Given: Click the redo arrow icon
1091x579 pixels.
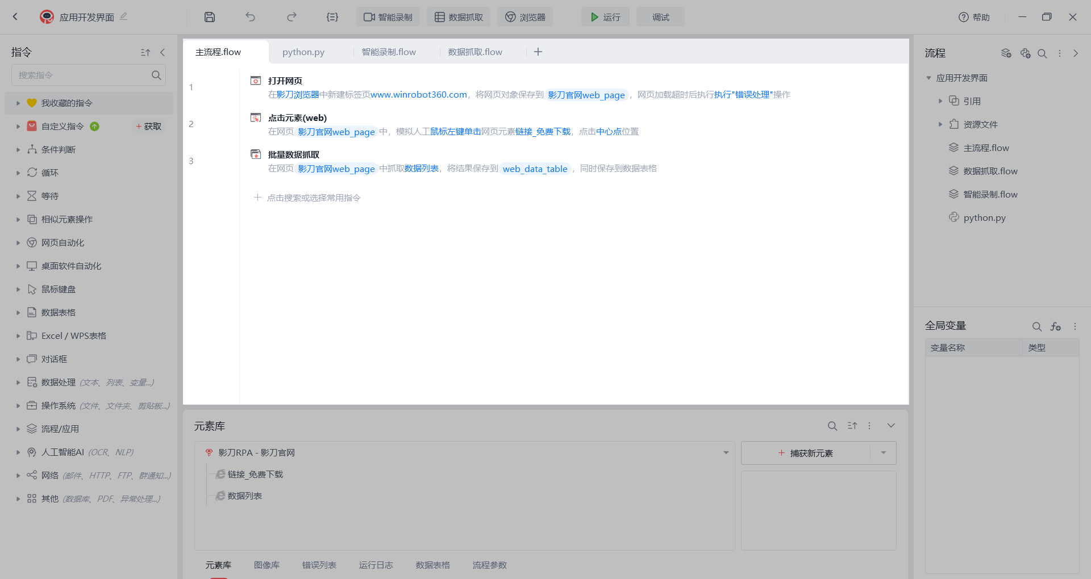Looking at the screenshot, I should 292,17.
